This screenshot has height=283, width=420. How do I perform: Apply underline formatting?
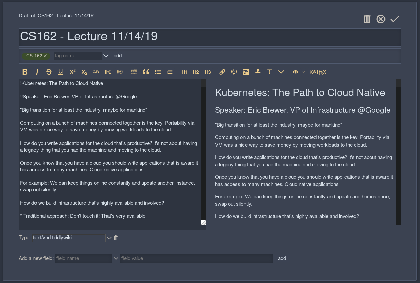[x=61, y=72]
